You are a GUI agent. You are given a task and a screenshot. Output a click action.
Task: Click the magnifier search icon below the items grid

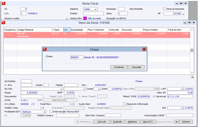[x=192, y=77]
